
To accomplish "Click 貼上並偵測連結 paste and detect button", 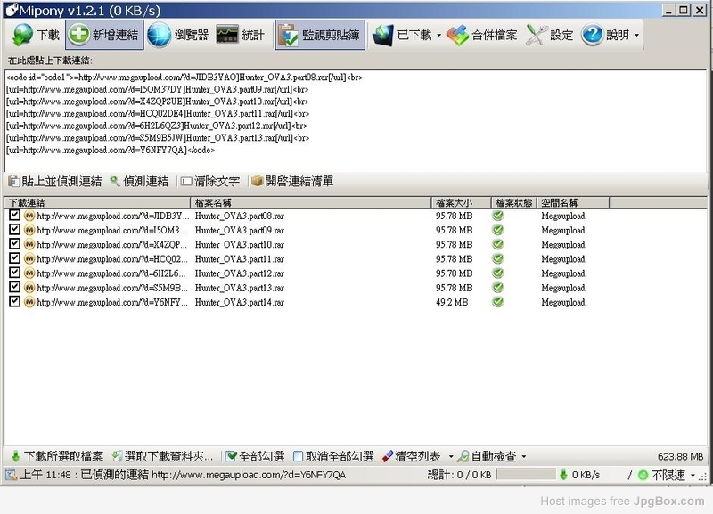I will point(55,181).
